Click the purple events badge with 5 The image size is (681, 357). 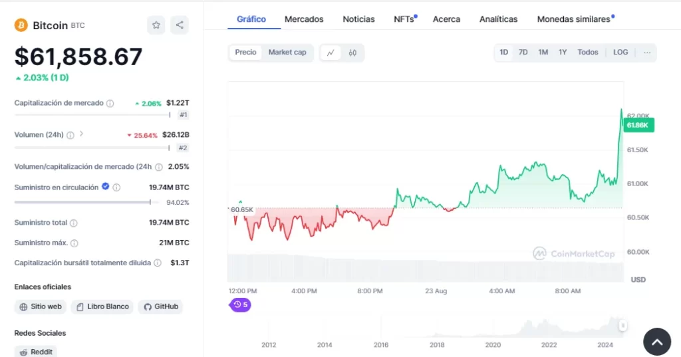click(x=241, y=304)
